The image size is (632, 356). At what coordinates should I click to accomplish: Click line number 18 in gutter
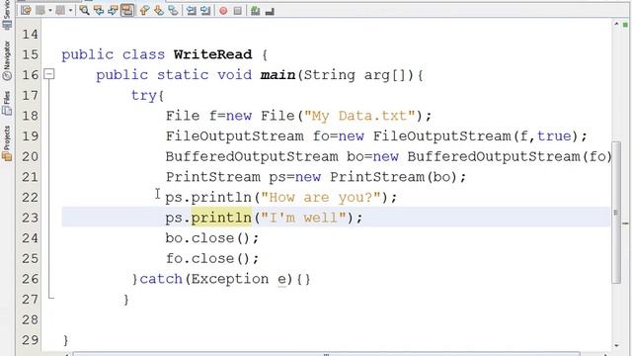pyautogui.click(x=30, y=116)
